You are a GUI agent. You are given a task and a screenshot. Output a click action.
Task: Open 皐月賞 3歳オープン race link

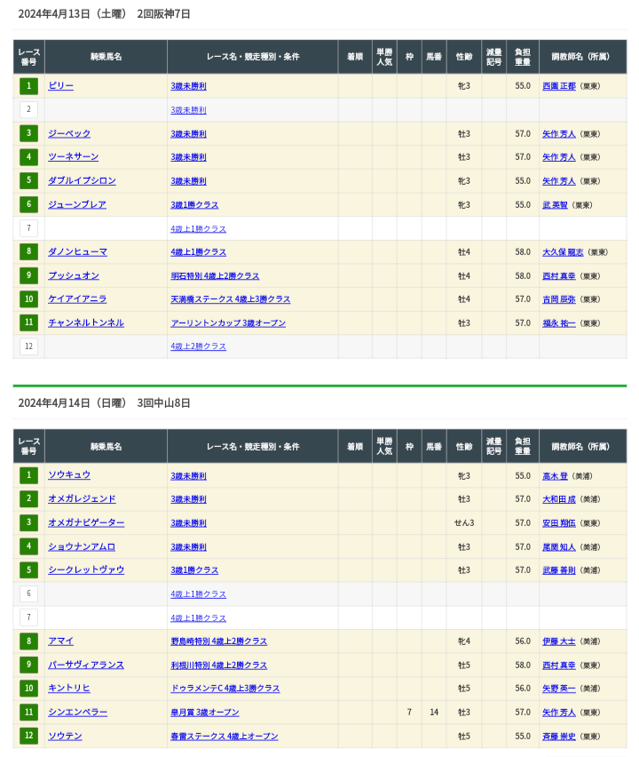click(204, 713)
